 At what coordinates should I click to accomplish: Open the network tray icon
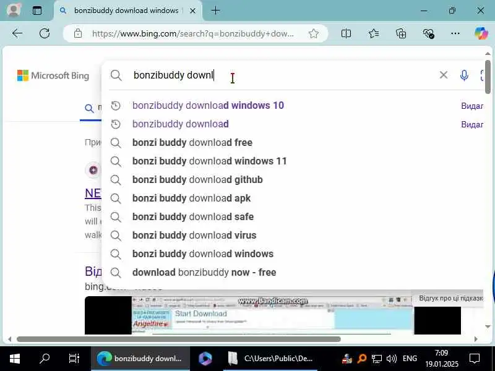(x=377, y=359)
